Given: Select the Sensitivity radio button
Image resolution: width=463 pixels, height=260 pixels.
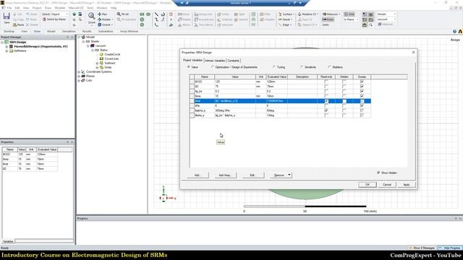Looking at the screenshot, I should 302,67.
